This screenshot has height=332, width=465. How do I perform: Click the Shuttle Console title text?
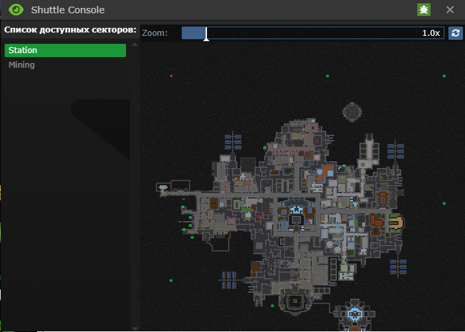coord(68,10)
